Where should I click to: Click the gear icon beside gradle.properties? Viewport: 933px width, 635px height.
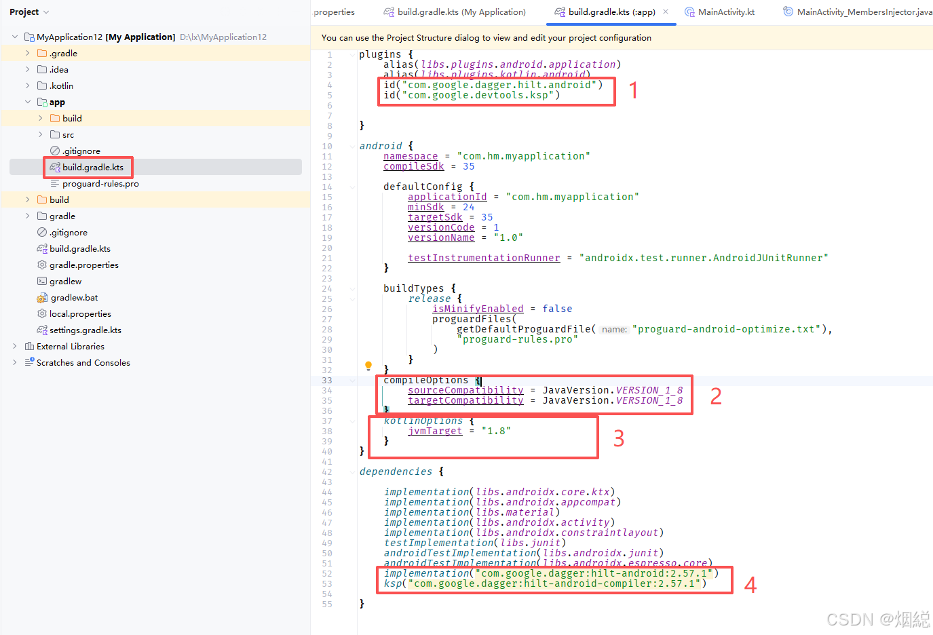click(43, 265)
